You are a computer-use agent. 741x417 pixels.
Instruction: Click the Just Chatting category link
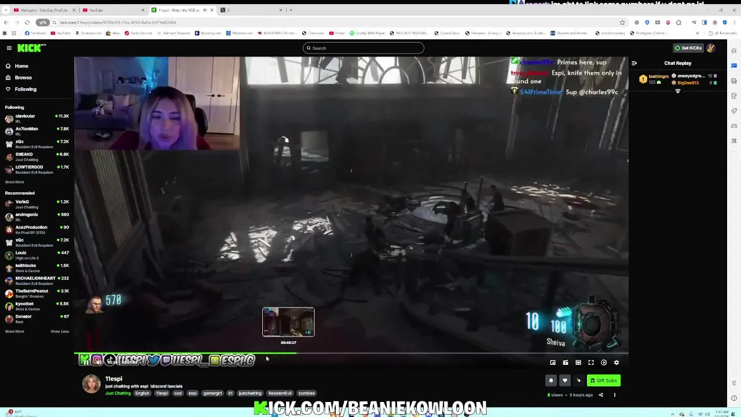[118, 393]
